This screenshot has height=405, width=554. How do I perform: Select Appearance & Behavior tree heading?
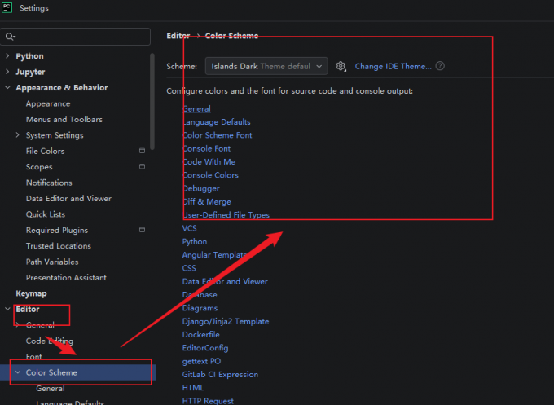coord(62,88)
